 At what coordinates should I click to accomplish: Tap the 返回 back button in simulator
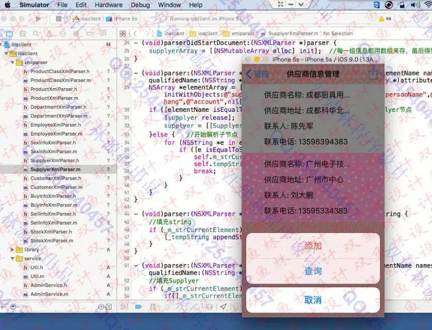tap(257, 74)
